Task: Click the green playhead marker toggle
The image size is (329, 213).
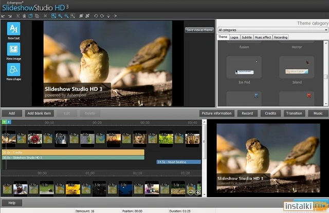Action: pyautogui.click(x=4, y=122)
